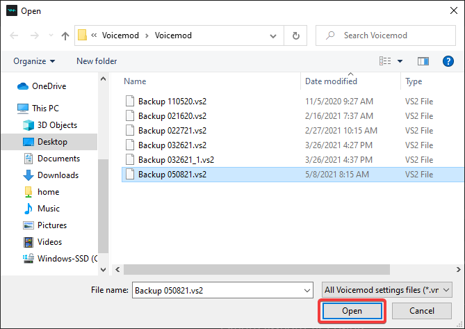Image resolution: width=465 pixels, height=329 pixels.
Task: Click the home folder icon
Action: click(28, 192)
